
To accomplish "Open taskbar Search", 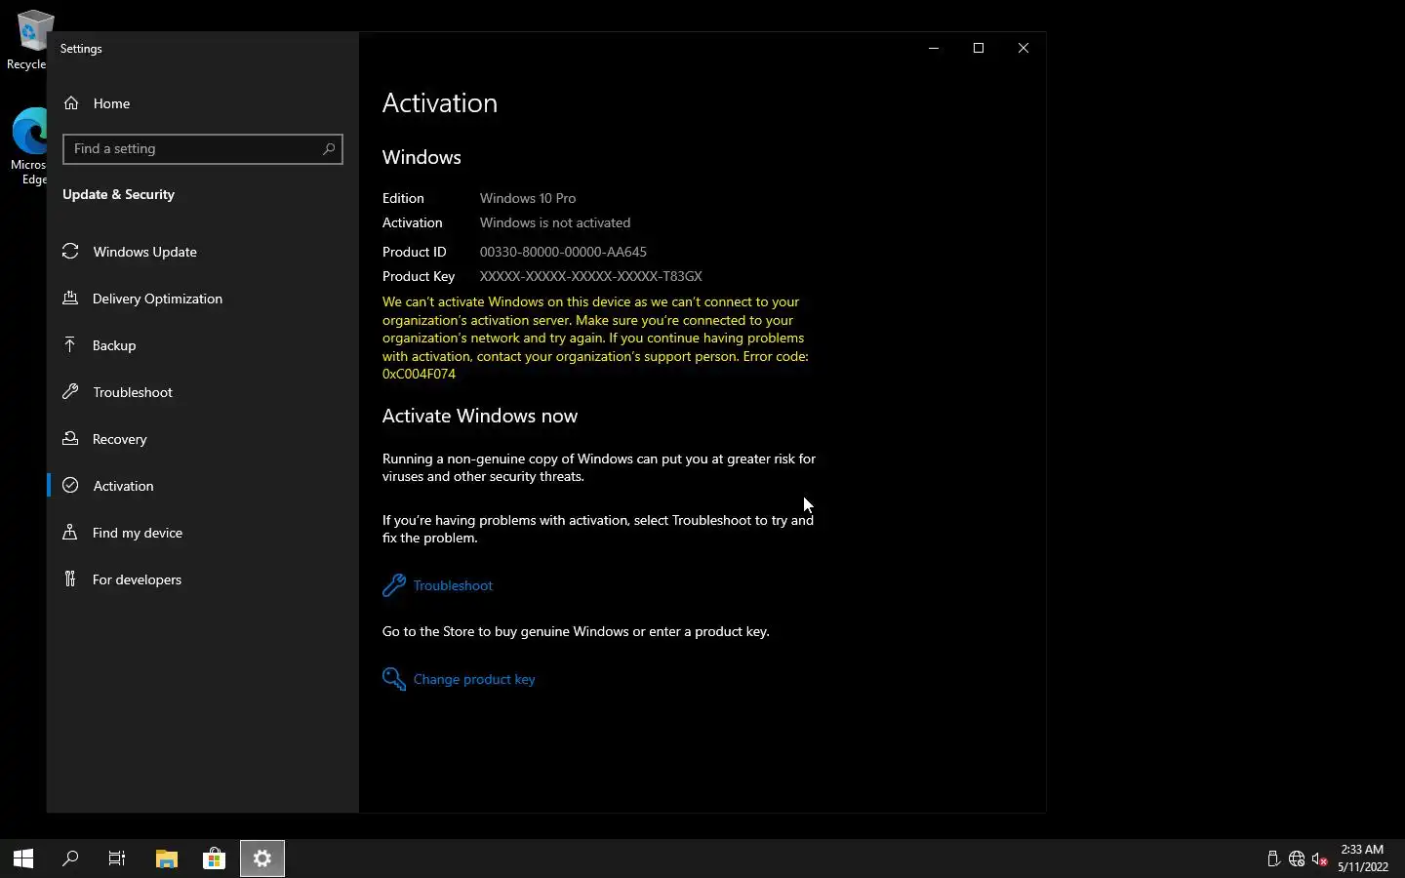I will click(x=70, y=858).
